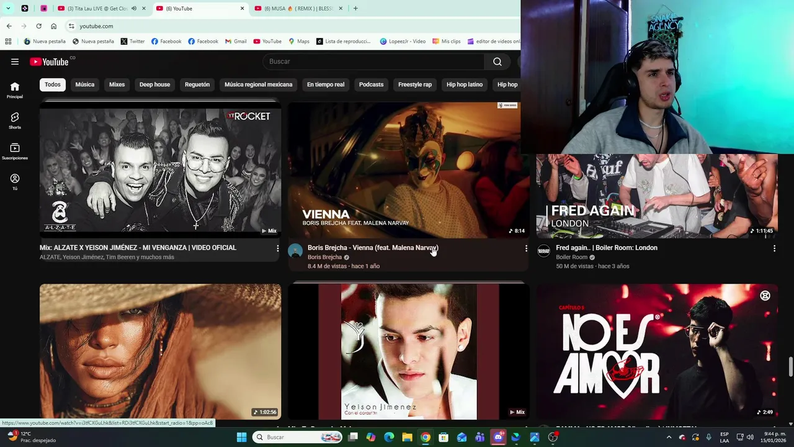794x447 pixels.
Task: Open the No Es Amor video thumbnail
Action: point(657,352)
